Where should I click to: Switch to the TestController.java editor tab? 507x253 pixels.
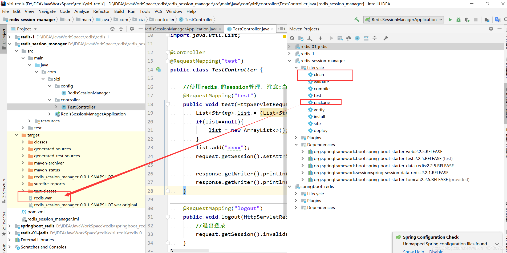coord(250,29)
